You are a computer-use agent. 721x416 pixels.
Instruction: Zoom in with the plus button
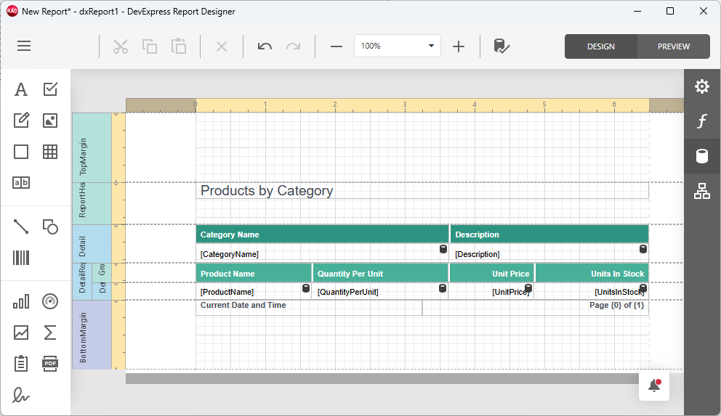[x=459, y=46]
